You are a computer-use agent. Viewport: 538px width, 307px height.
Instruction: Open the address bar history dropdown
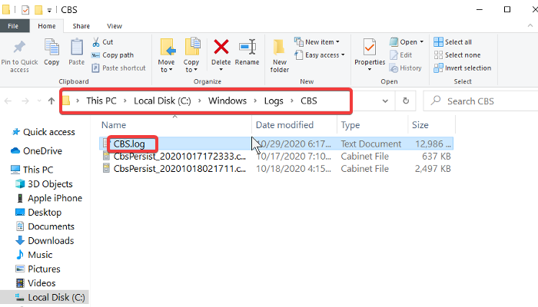(385, 101)
